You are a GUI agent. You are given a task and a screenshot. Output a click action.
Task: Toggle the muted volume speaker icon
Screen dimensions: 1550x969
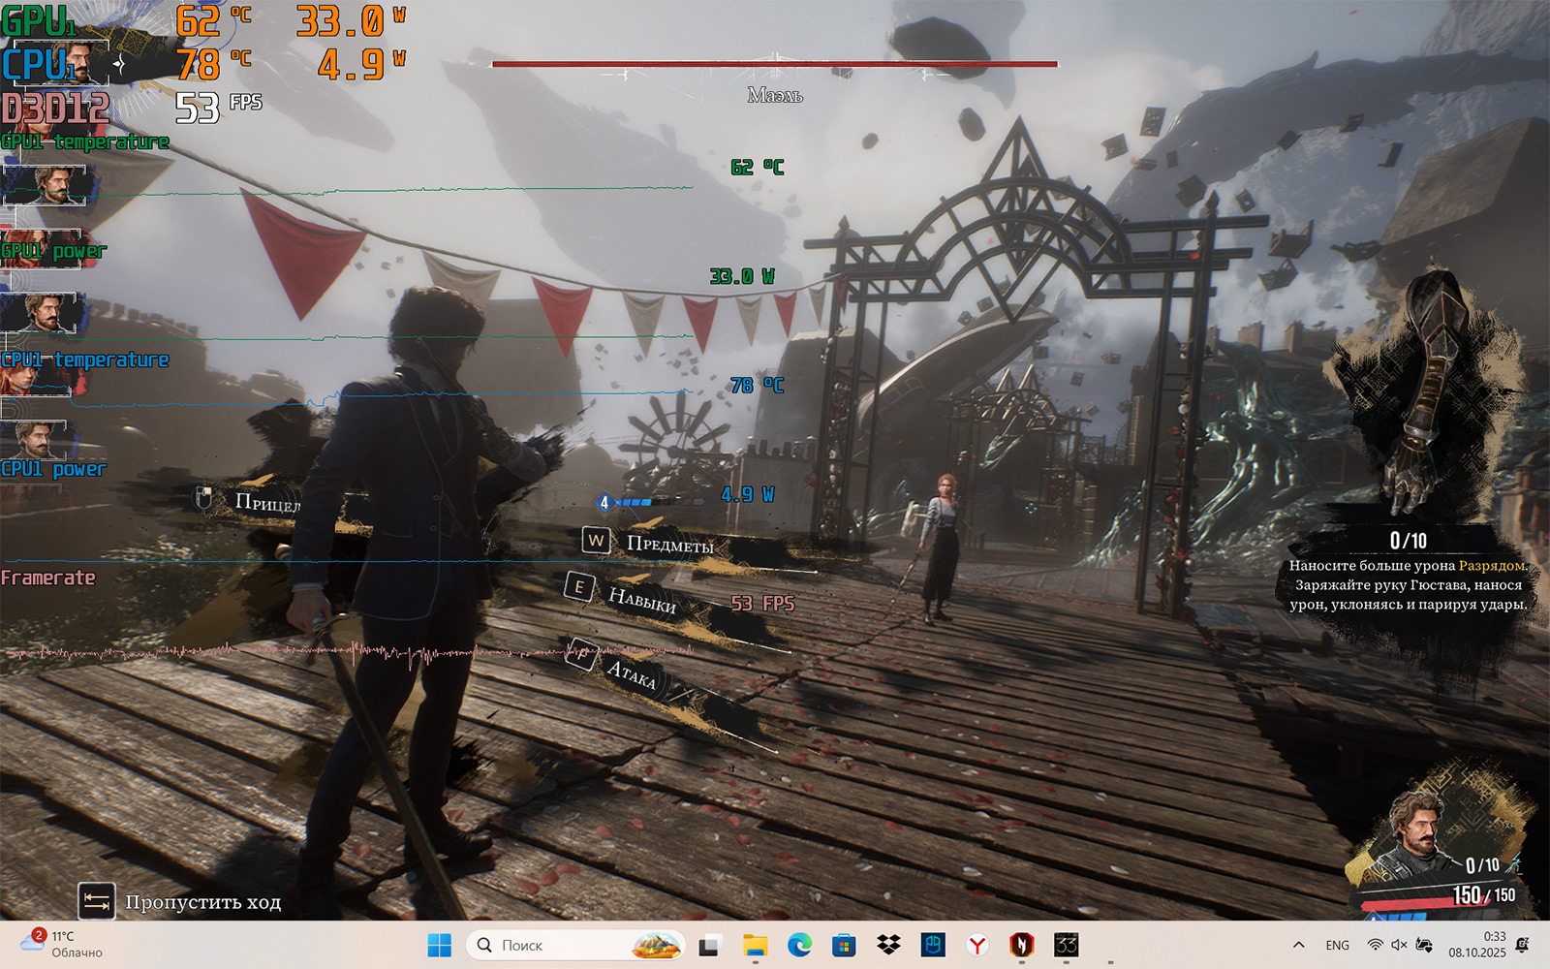click(1399, 945)
